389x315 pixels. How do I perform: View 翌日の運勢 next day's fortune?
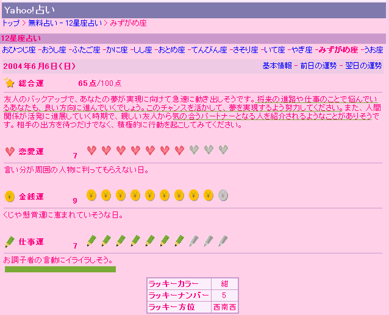click(x=363, y=66)
